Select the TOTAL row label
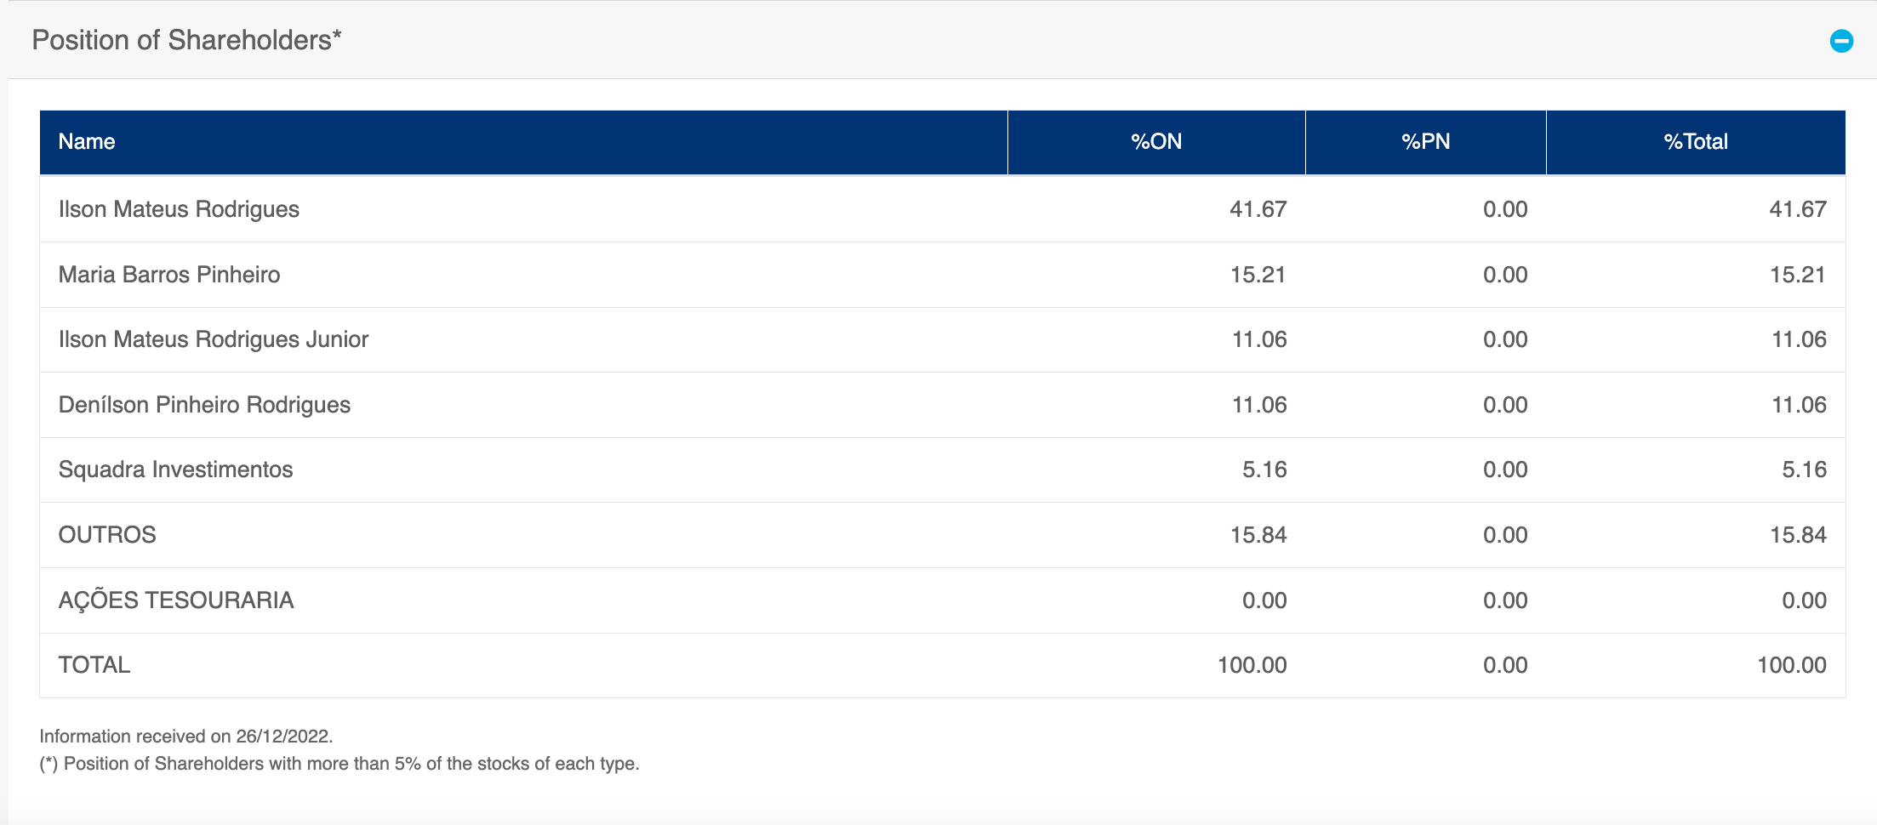This screenshot has height=825, width=1877. 94,665
